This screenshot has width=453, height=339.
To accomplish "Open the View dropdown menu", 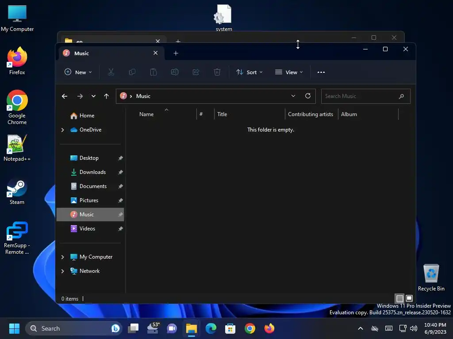I will click(x=289, y=72).
